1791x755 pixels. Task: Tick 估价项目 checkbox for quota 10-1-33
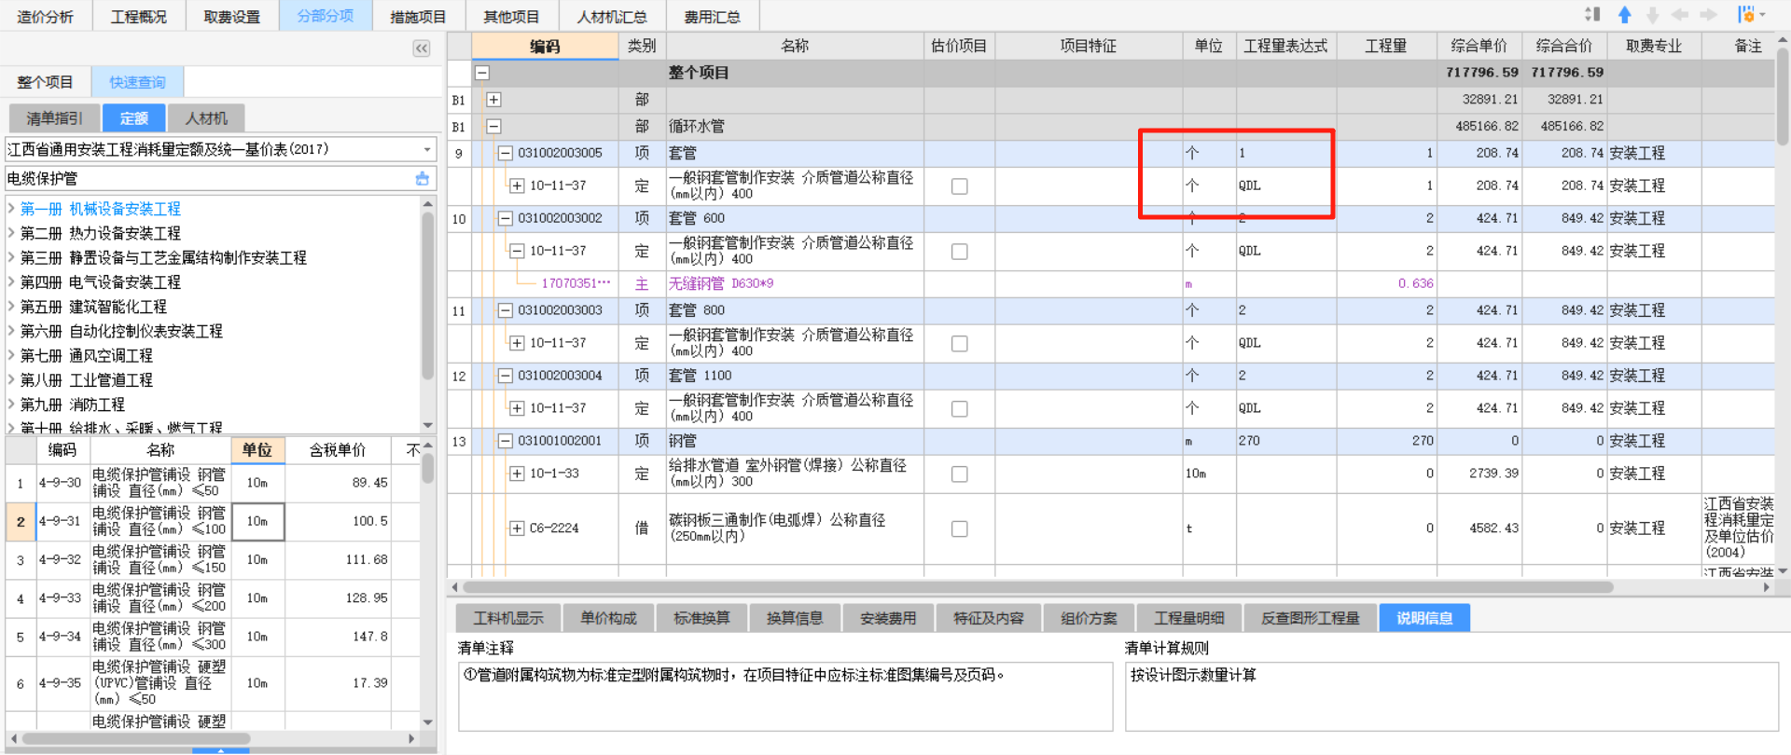coord(959,474)
